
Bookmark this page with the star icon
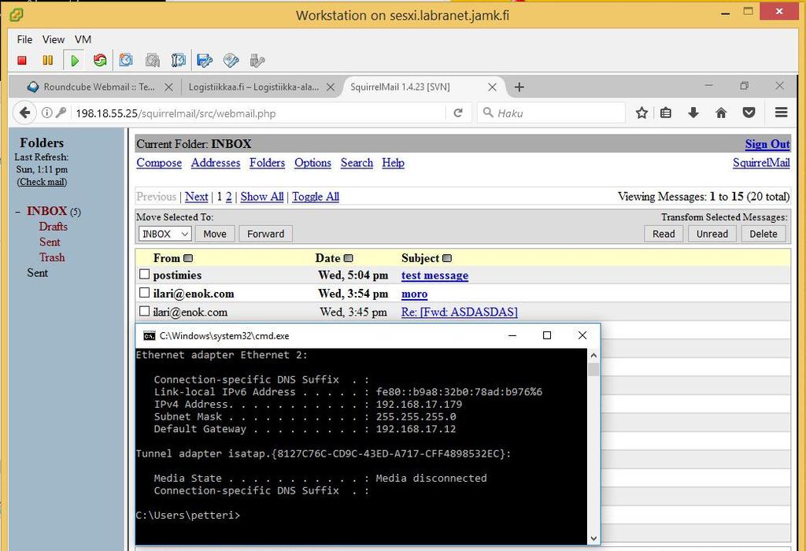[x=641, y=113]
